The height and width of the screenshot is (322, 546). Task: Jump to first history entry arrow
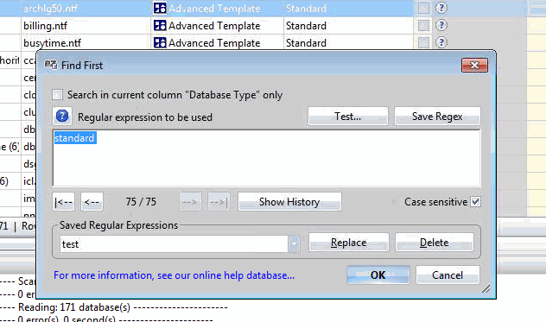point(63,201)
